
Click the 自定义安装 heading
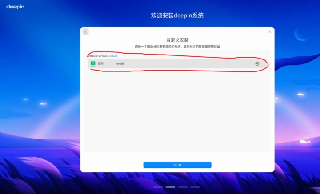click(x=177, y=40)
